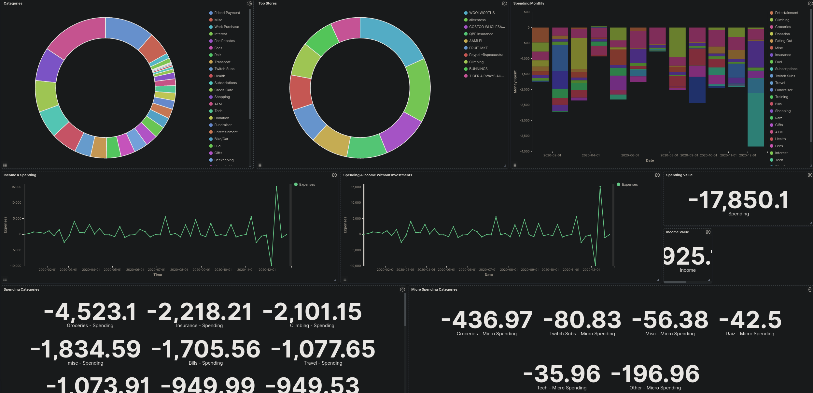Open Micro Spending Categories gear icon
Image resolution: width=813 pixels, height=393 pixels.
(x=810, y=289)
